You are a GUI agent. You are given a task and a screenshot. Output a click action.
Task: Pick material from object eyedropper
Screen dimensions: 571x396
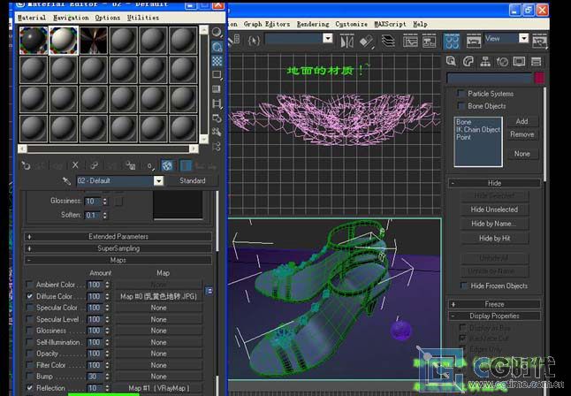click(x=65, y=181)
